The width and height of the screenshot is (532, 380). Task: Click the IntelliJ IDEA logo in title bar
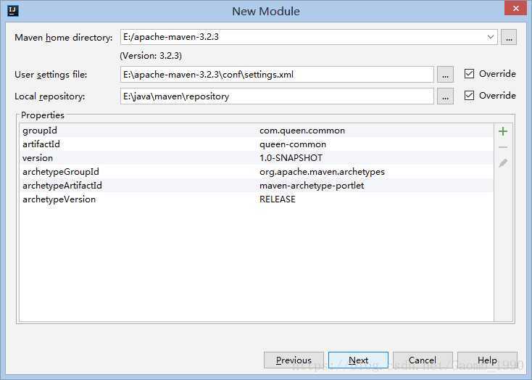[x=13, y=11]
